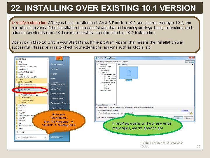
Task: Open Pictures from Start Menu
Action: pyautogui.click(x=54, y=74)
